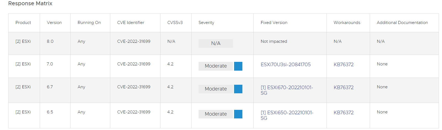Screen dimensions: 442x130
Task: Click the Additional Documentation column header
Action: [x=402, y=23]
